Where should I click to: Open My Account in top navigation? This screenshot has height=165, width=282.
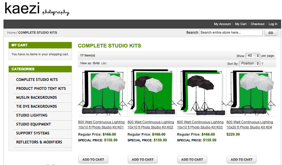222,24
